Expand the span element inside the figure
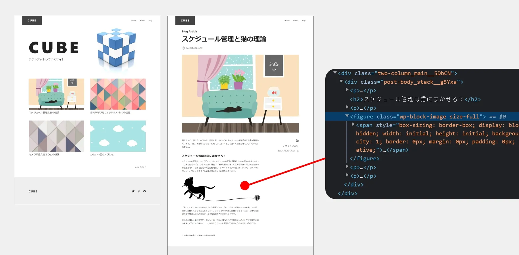 click(x=353, y=124)
